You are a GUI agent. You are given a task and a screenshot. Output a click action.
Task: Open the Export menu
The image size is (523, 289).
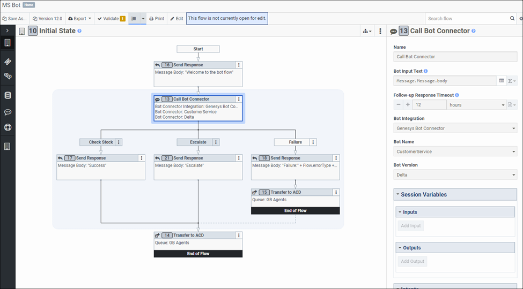(x=79, y=19)
